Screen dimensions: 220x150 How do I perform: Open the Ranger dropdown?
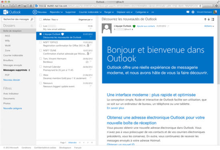(109, 12)
